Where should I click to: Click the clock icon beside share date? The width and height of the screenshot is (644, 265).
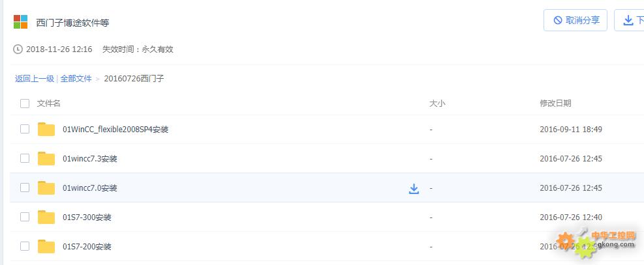pos(18,49)
